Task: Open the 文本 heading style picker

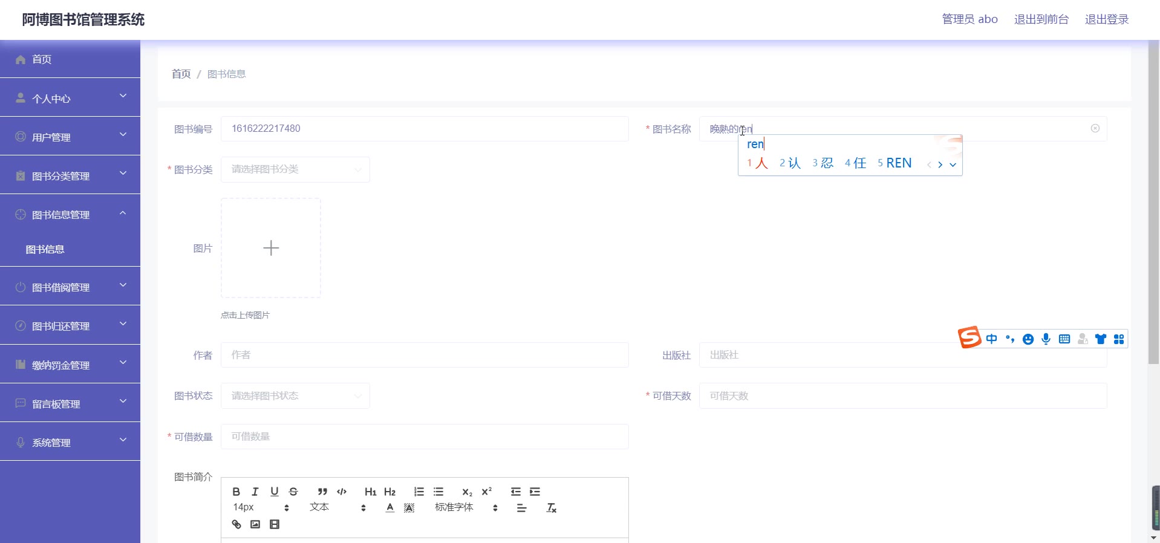Action: (337, 507)
